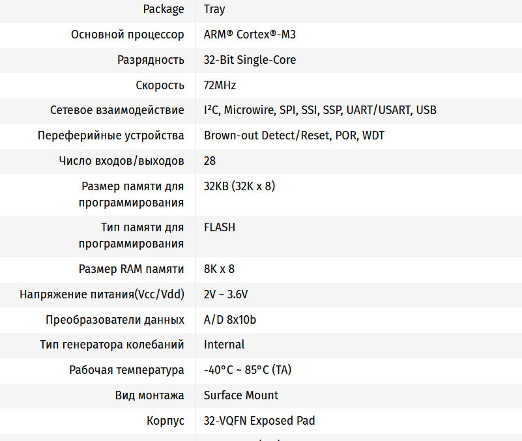Click the 'Сетевое взаимодействие' label

[117, 110]
